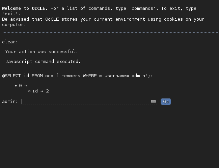
Task: Click the underlined OcCLE abbreviation
Action: pos(38,8)
